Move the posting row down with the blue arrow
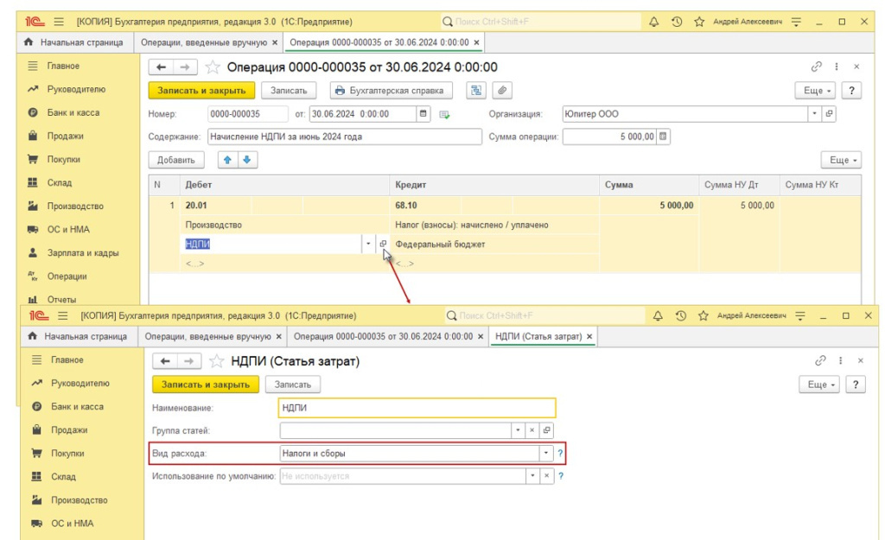The width and height of the screenshot is (885, 540). pyautogui.click(x=246, y=160)
